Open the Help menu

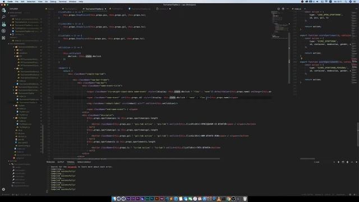click(81, 1)
